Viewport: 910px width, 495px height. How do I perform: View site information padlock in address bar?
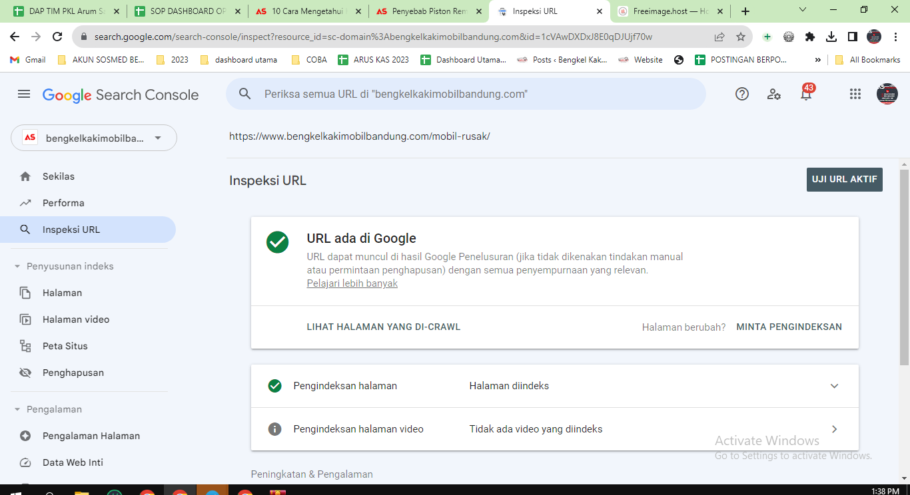(84, 37)
